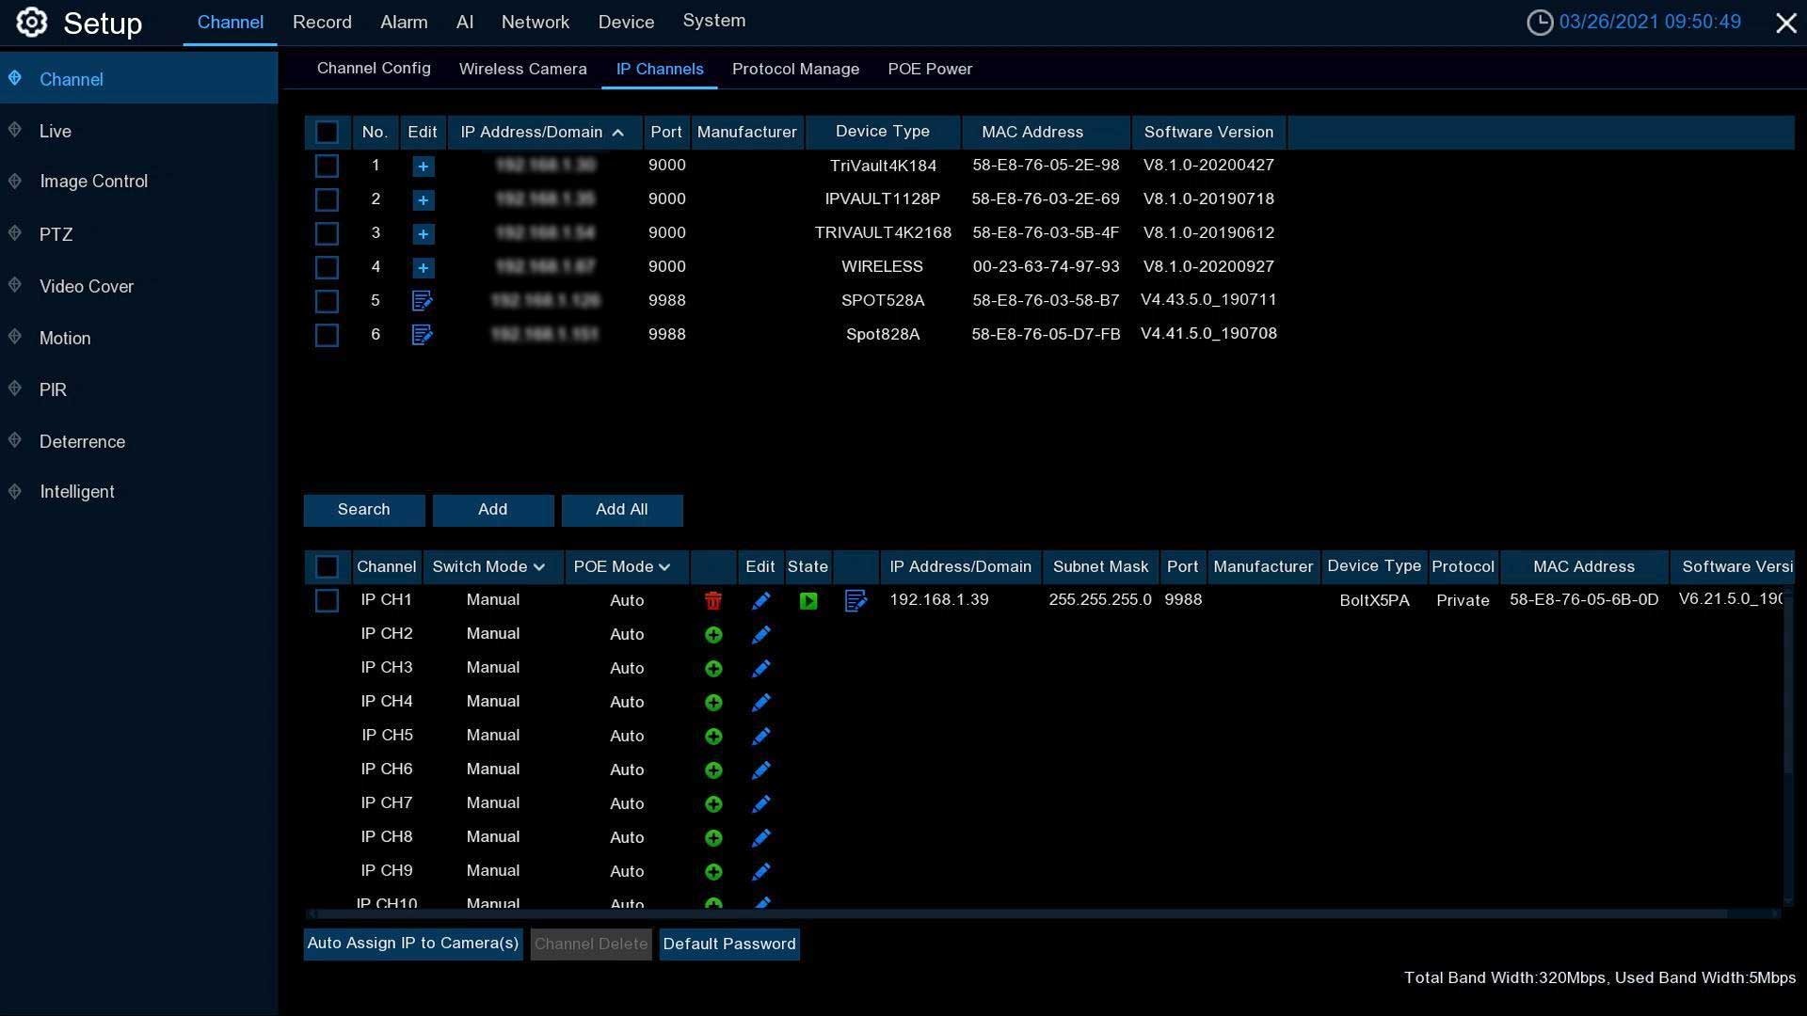
Task: Click the edit icon for the SPOT528A device
Action: (422, 301)
